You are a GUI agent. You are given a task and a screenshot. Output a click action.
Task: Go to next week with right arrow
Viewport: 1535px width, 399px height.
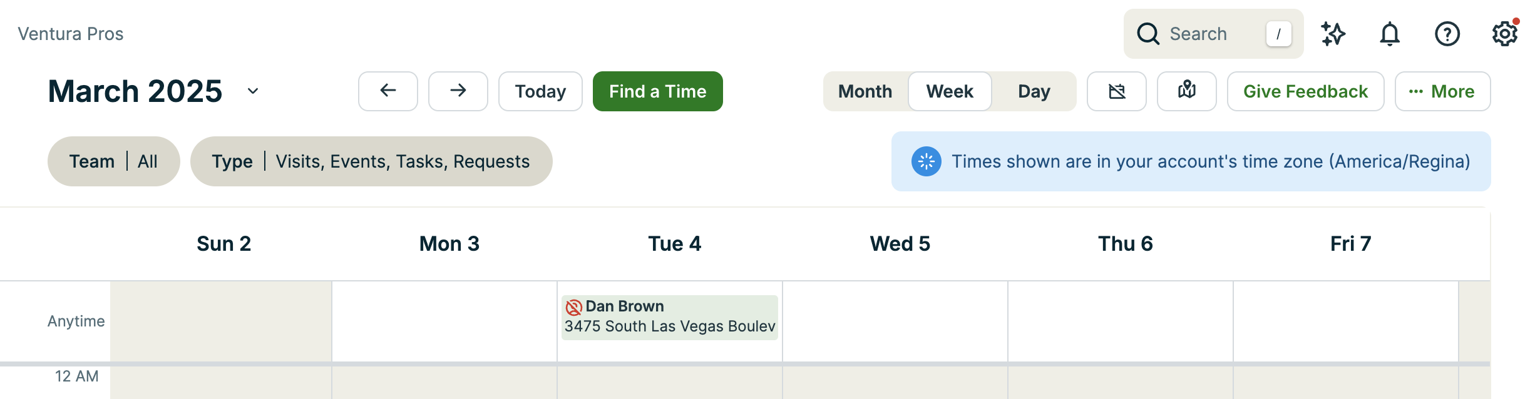(x=458, y=91)
